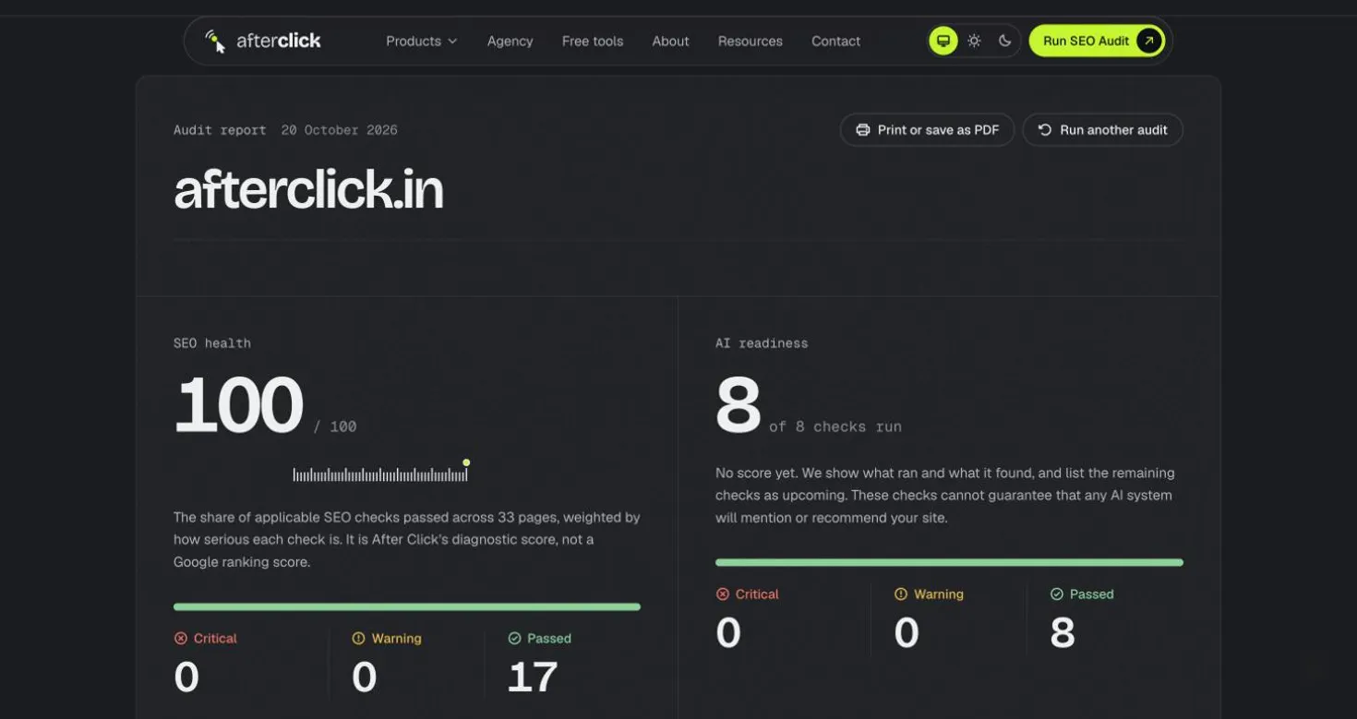Click the AI readiness Warning exclamation icon
This screenshot has width=1357, height=719.
click(901, 593)
